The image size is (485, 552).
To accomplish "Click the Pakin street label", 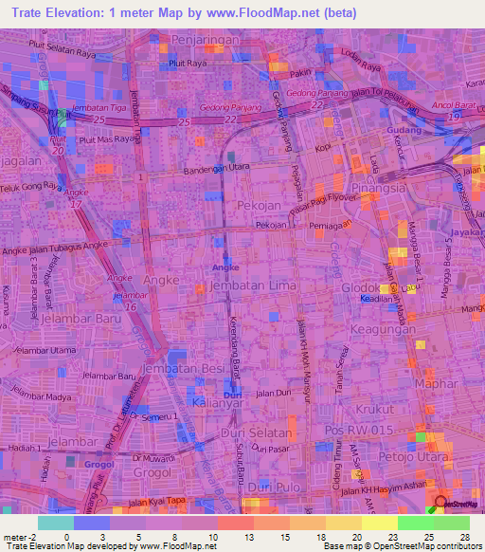I will (x=300, y=73).
